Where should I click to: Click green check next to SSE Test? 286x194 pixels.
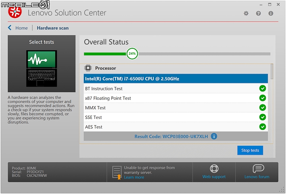coord(263,117)
